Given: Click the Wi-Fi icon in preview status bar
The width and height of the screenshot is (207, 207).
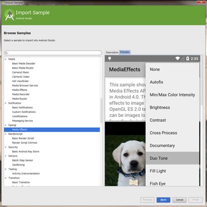Looking at the screenshot, I should (x=177, y=59).
